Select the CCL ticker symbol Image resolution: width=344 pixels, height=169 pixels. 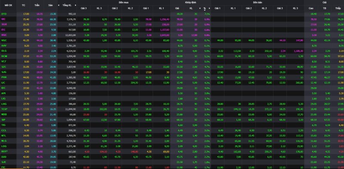(x=3, y=130)
